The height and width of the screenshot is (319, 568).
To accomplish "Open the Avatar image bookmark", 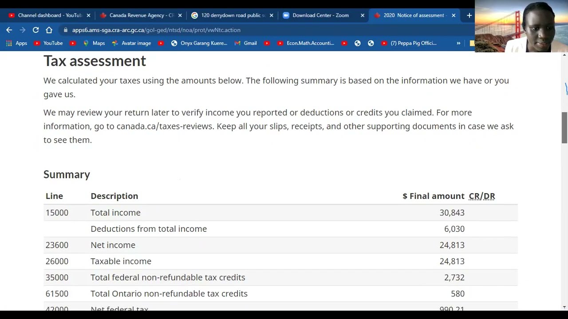I will 131,43.
